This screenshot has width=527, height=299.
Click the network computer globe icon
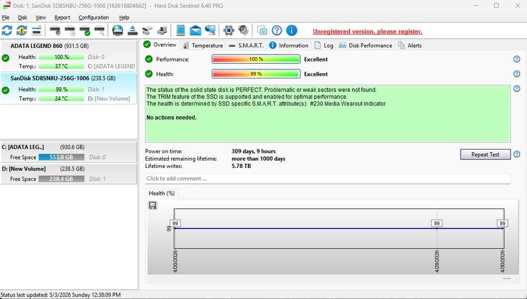click(210, 31)
